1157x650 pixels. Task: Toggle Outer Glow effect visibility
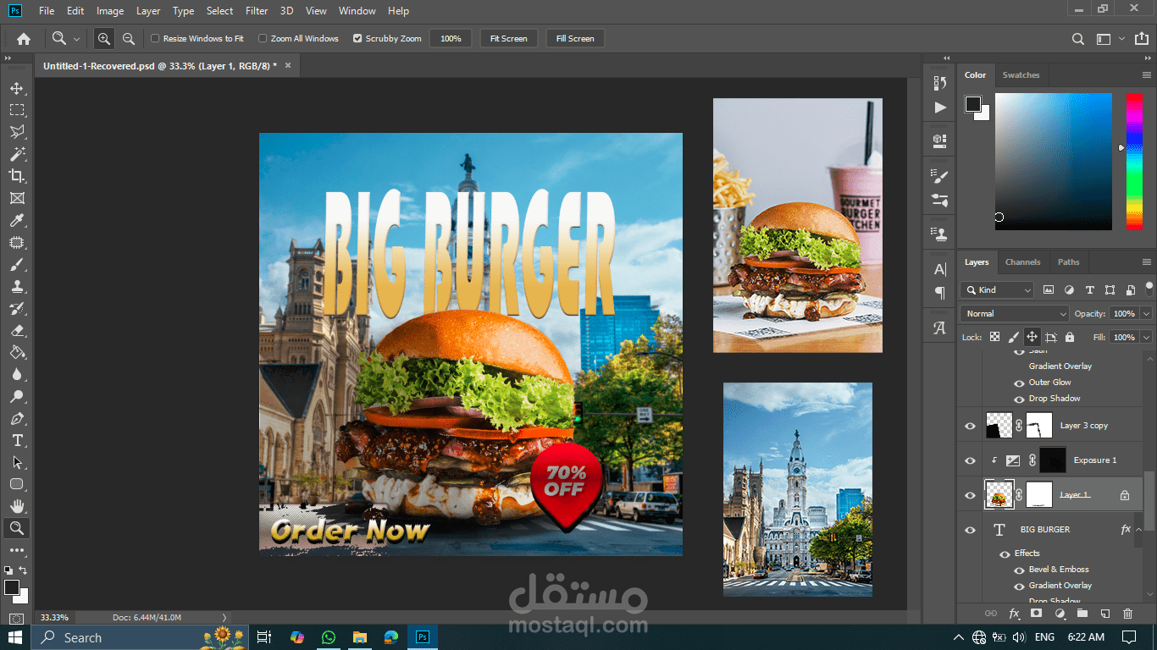pos(1020,383)
